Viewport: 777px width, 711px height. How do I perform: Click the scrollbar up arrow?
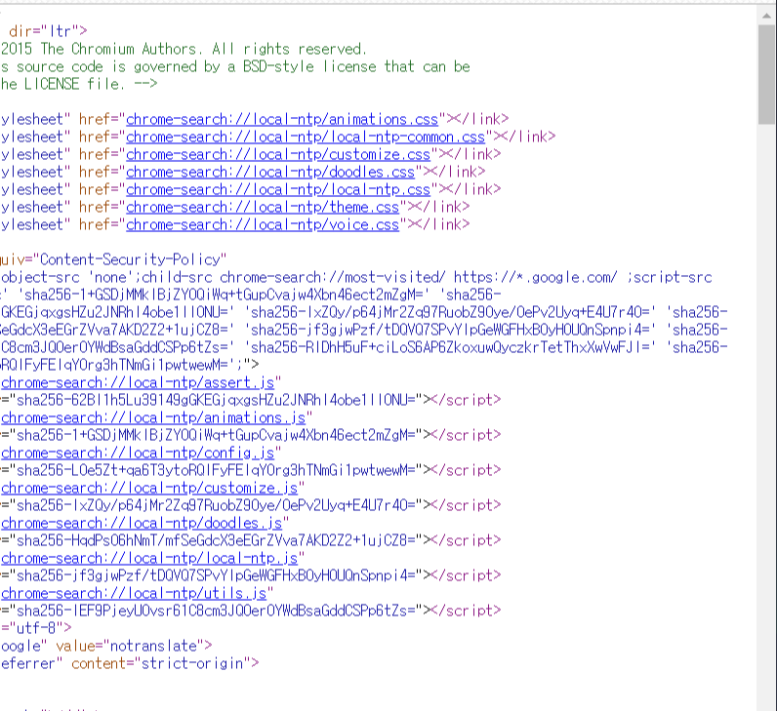(x=766, y=16)
